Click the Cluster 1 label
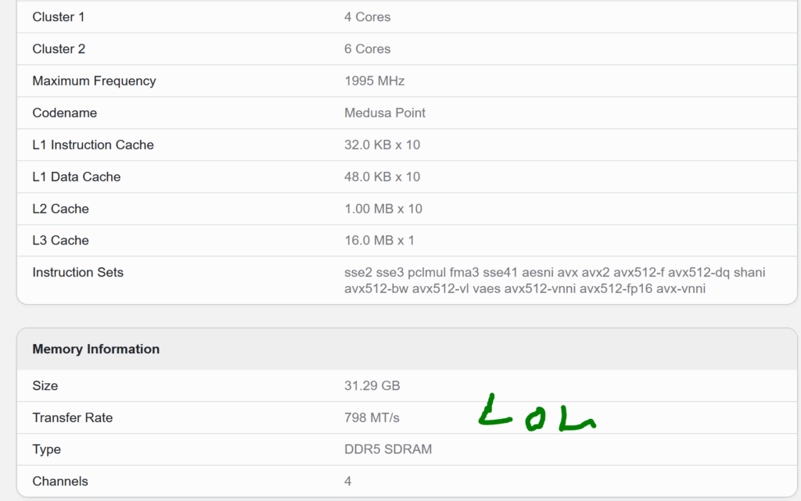Viewport: 801px width, 501px height. pyautogui.click(x=58, y=17)
